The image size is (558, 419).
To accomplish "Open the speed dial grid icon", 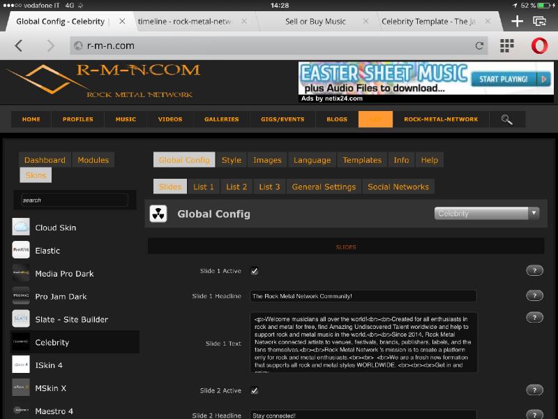I will pos(507,45).
